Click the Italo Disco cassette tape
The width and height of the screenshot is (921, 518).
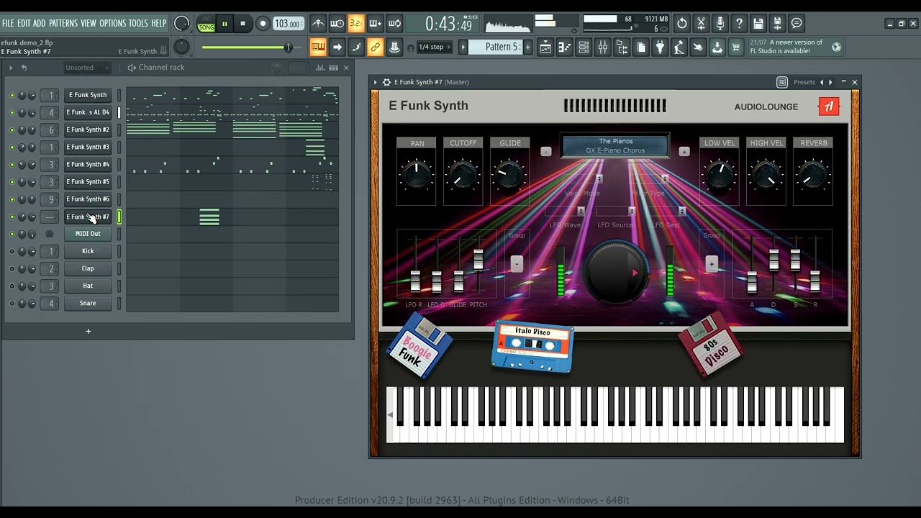click(x=533, y=346)
